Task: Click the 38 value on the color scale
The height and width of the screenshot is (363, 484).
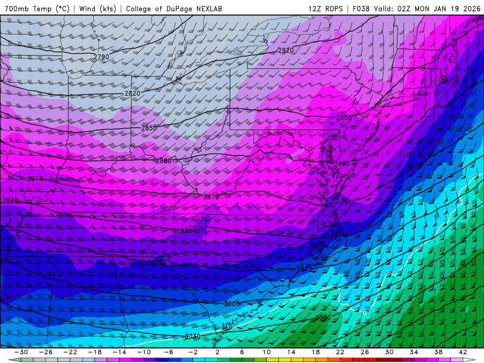Action: (438, 352)
